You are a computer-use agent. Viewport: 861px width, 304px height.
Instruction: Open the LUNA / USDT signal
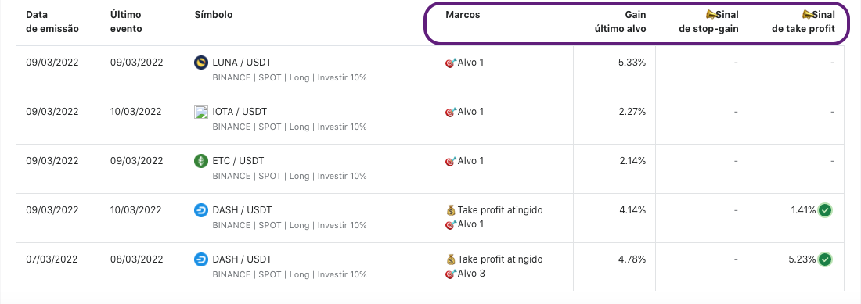pos(242,63)
